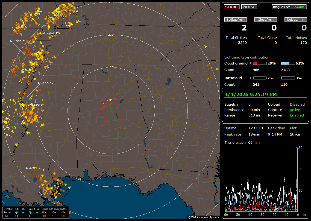Screen dimensions: 311x221
Task: Click the blue negative cloud-ground percentage bar
Action: [287, 63]
